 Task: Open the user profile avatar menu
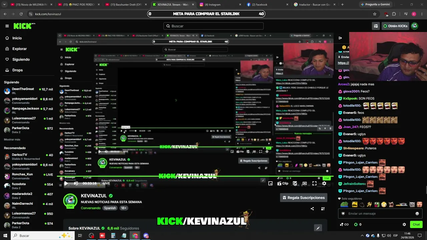[x=415, y=26]
